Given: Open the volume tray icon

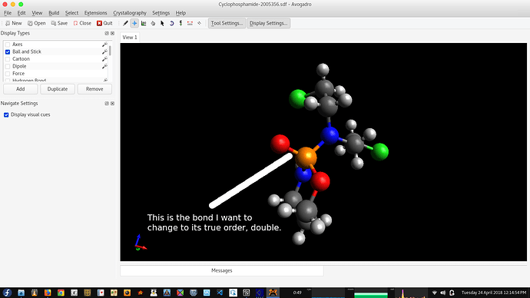Looking at the screenshot, I should coord(443,293).
